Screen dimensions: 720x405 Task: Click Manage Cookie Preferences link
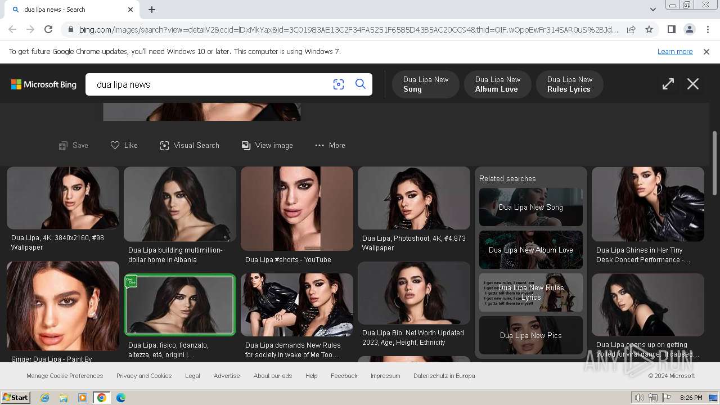(65, 376)
